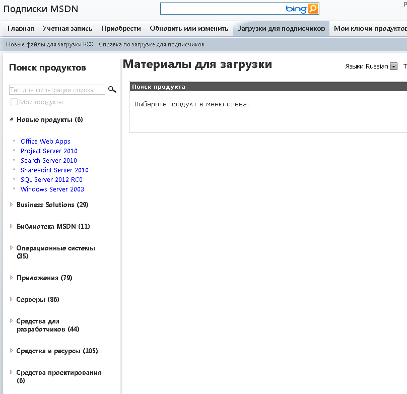The height and width of the screenshot is (394, 407).
Task: Click the Bing search button icon
Action: (x=313, y=9)
